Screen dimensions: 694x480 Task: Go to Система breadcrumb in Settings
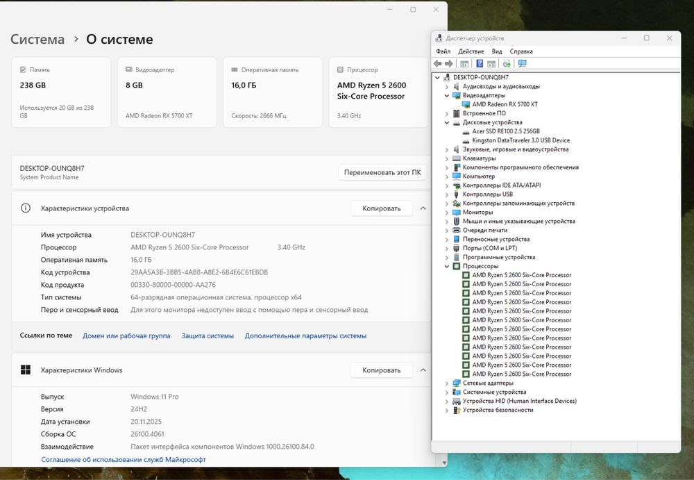point(37,39)
